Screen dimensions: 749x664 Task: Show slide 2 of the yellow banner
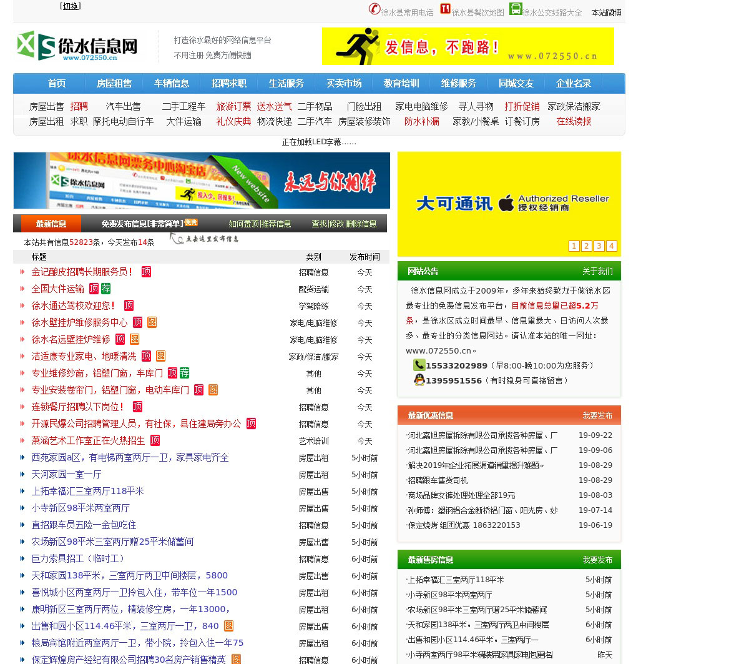click(x=587, y=246)
